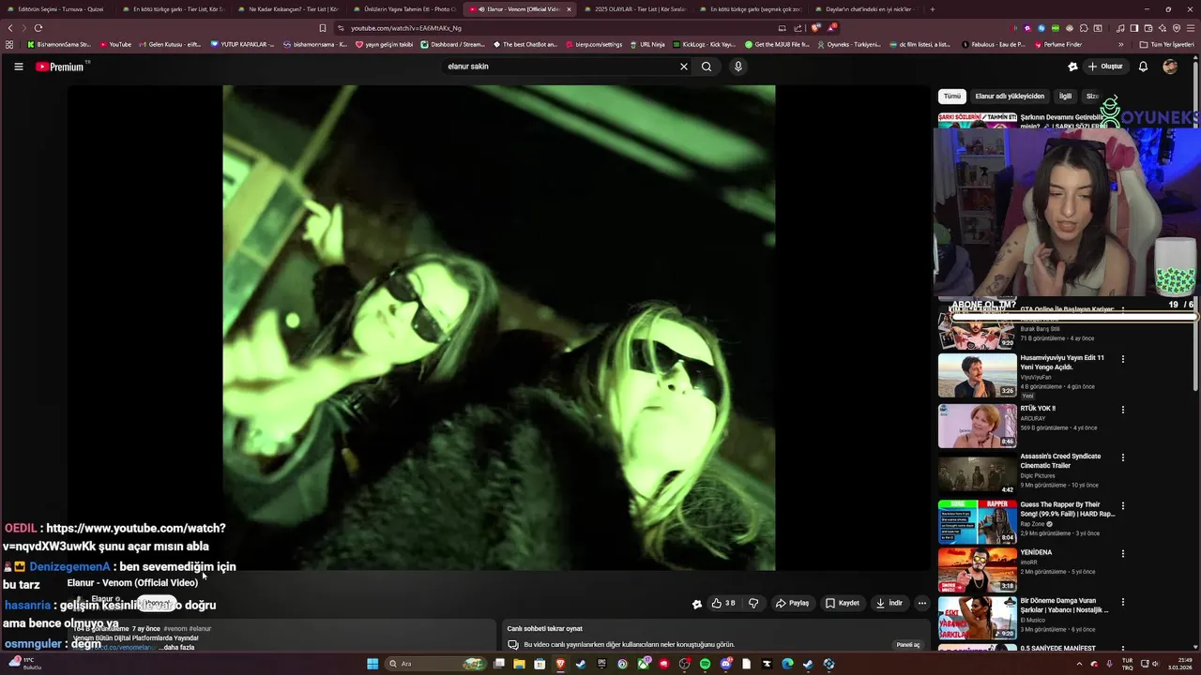Go back in browser history
The width and height of the screenshot is (1201, 675).
10,28
